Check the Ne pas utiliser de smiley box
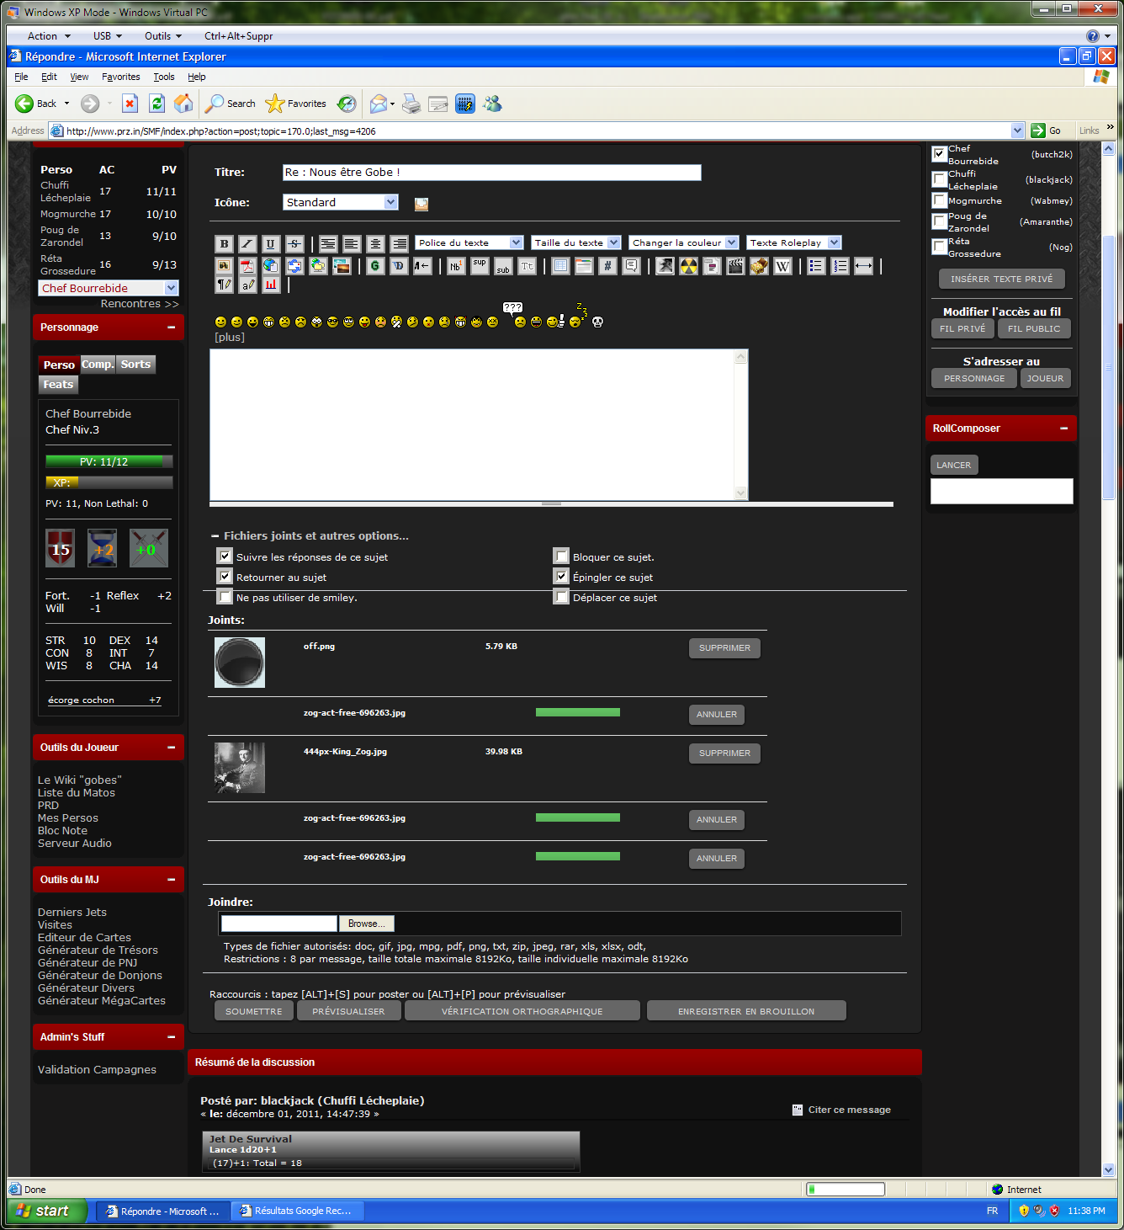Image resolution: width=1124 pixels, height=1230 pixels. pos(225,597)
